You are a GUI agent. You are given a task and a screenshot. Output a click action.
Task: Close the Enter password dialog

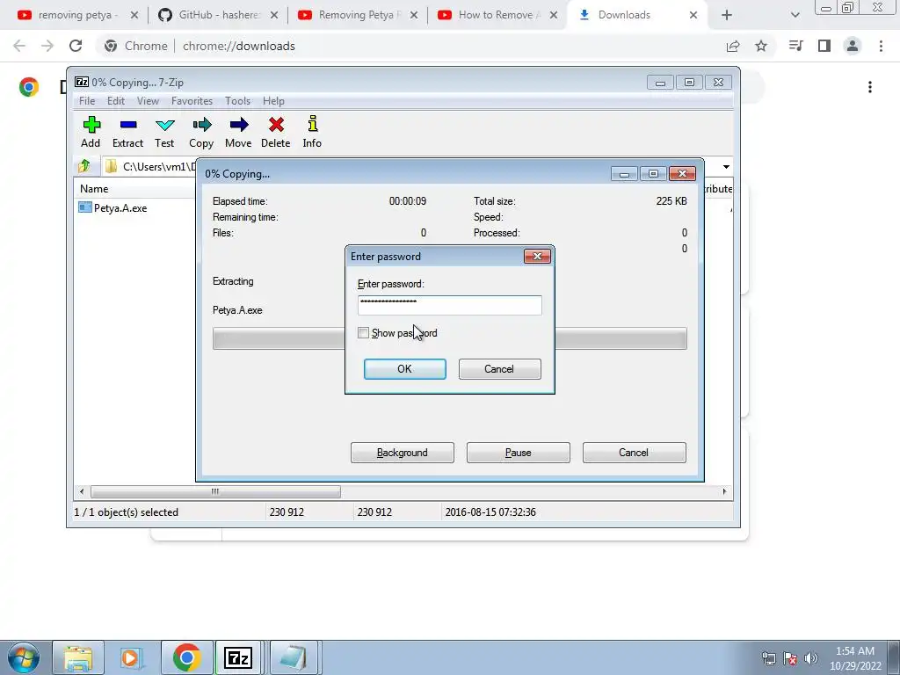tap(537, 256)
